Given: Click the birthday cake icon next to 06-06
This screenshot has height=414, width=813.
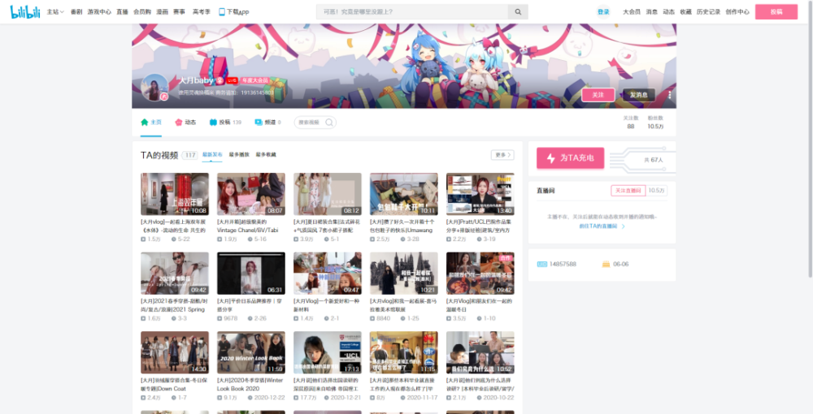Looking at the screenshot, I should [x=606, y=264].
